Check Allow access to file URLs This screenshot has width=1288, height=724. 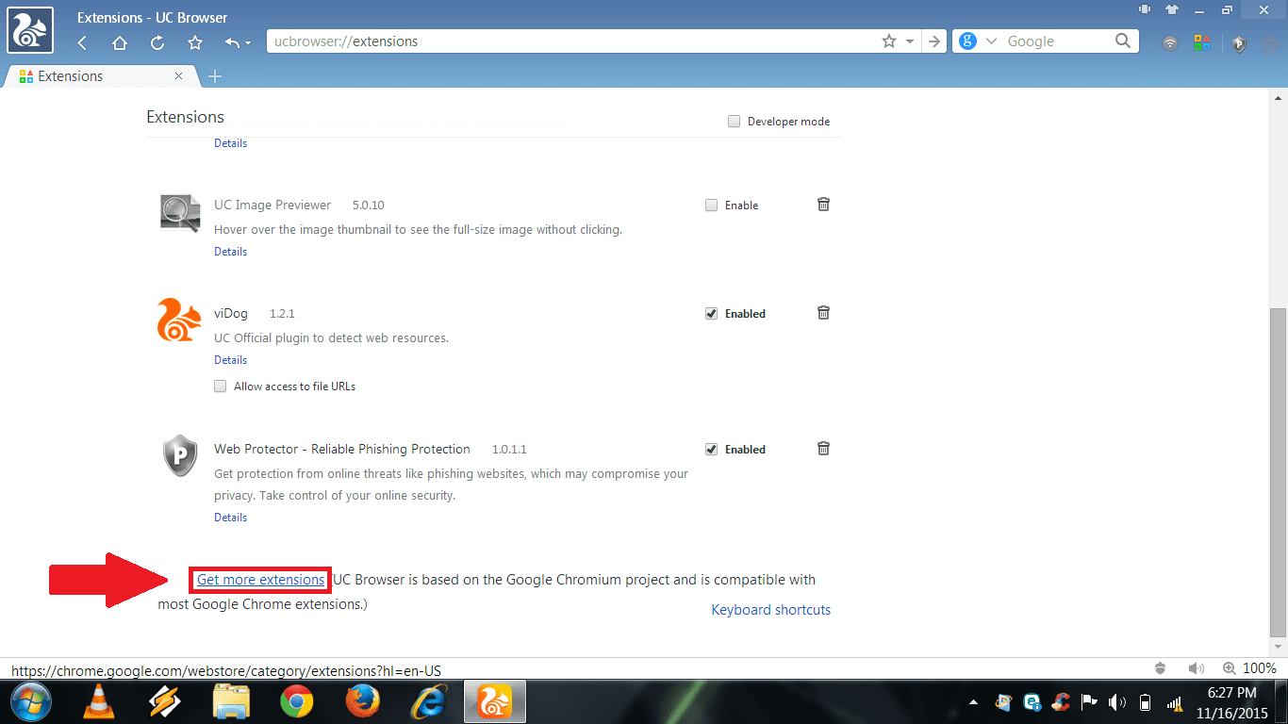tap(221, 387)
